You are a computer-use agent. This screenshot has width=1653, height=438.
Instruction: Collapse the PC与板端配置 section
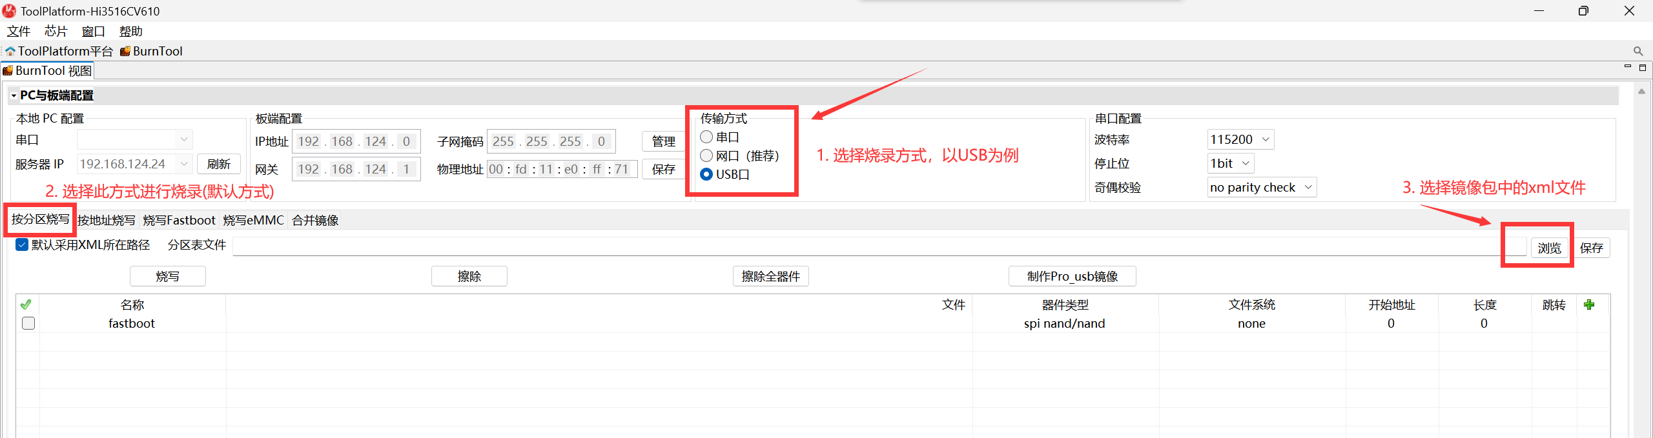point(14,95)
